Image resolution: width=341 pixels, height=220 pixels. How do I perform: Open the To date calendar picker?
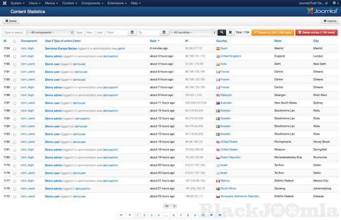164,33
